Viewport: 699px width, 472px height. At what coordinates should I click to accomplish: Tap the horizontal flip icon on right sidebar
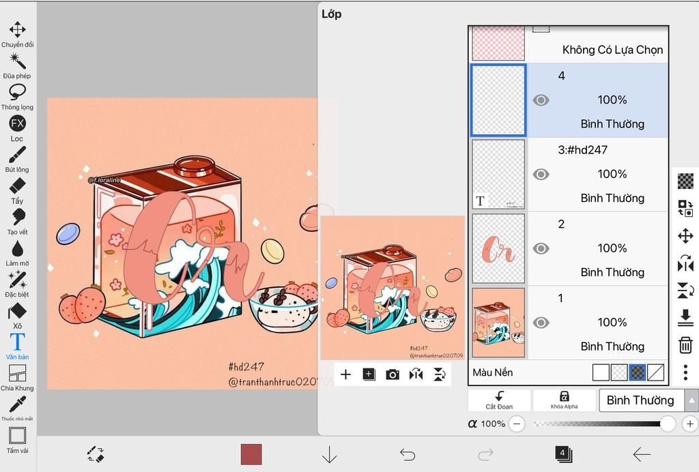tap(685, 263)
